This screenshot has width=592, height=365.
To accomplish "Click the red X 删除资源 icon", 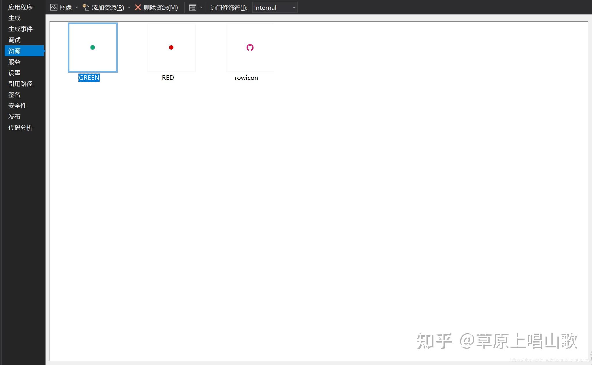I will pos(138,7).
